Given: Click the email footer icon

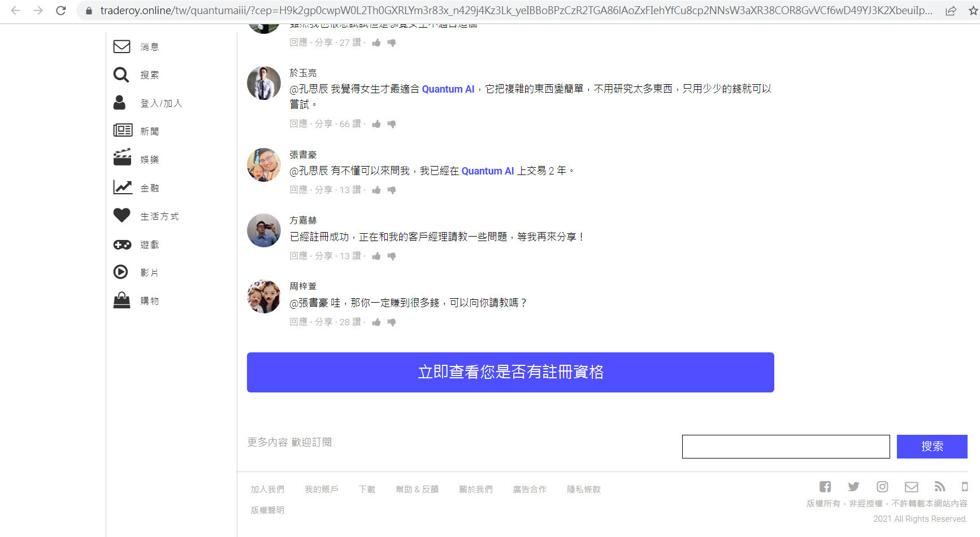Looking at the screenshot, I should pyautogui.click(x=911, y=487).
